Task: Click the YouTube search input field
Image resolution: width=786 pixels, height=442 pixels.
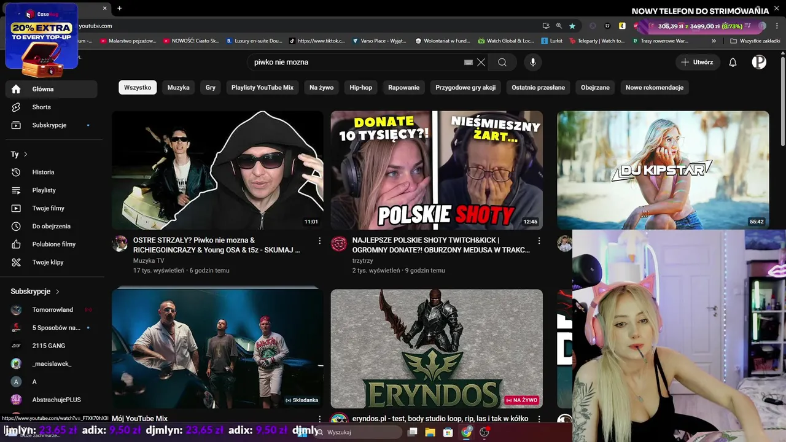Action: (356, 62)
